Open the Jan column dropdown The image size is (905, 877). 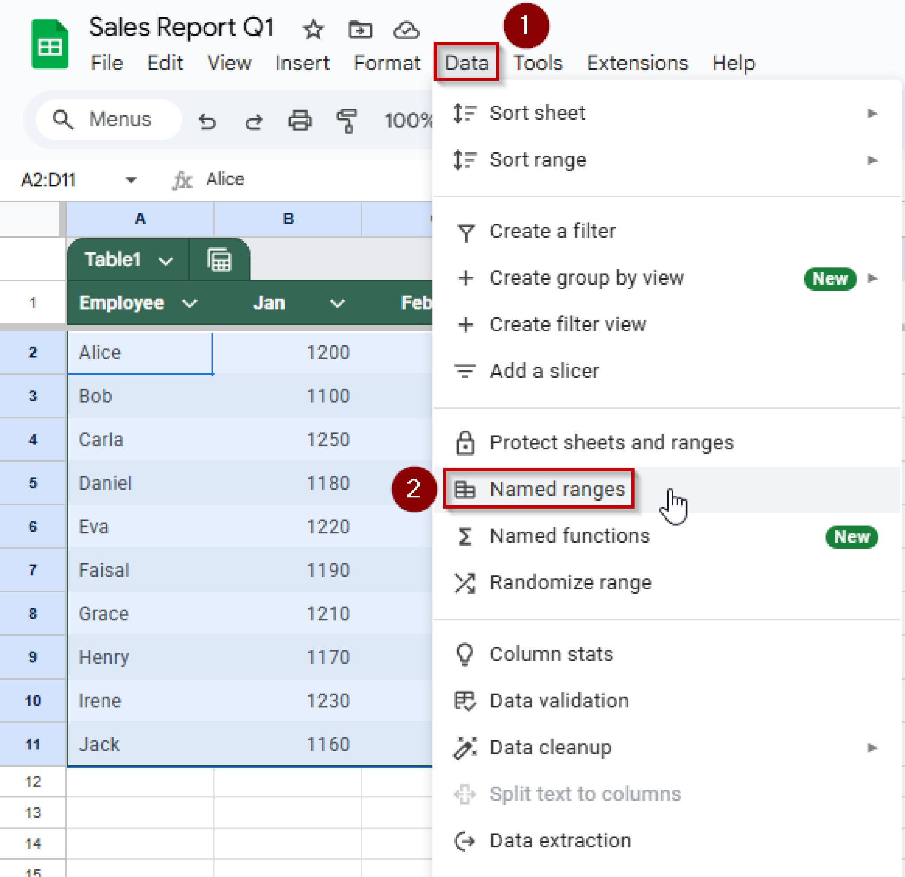click(337, 303)
